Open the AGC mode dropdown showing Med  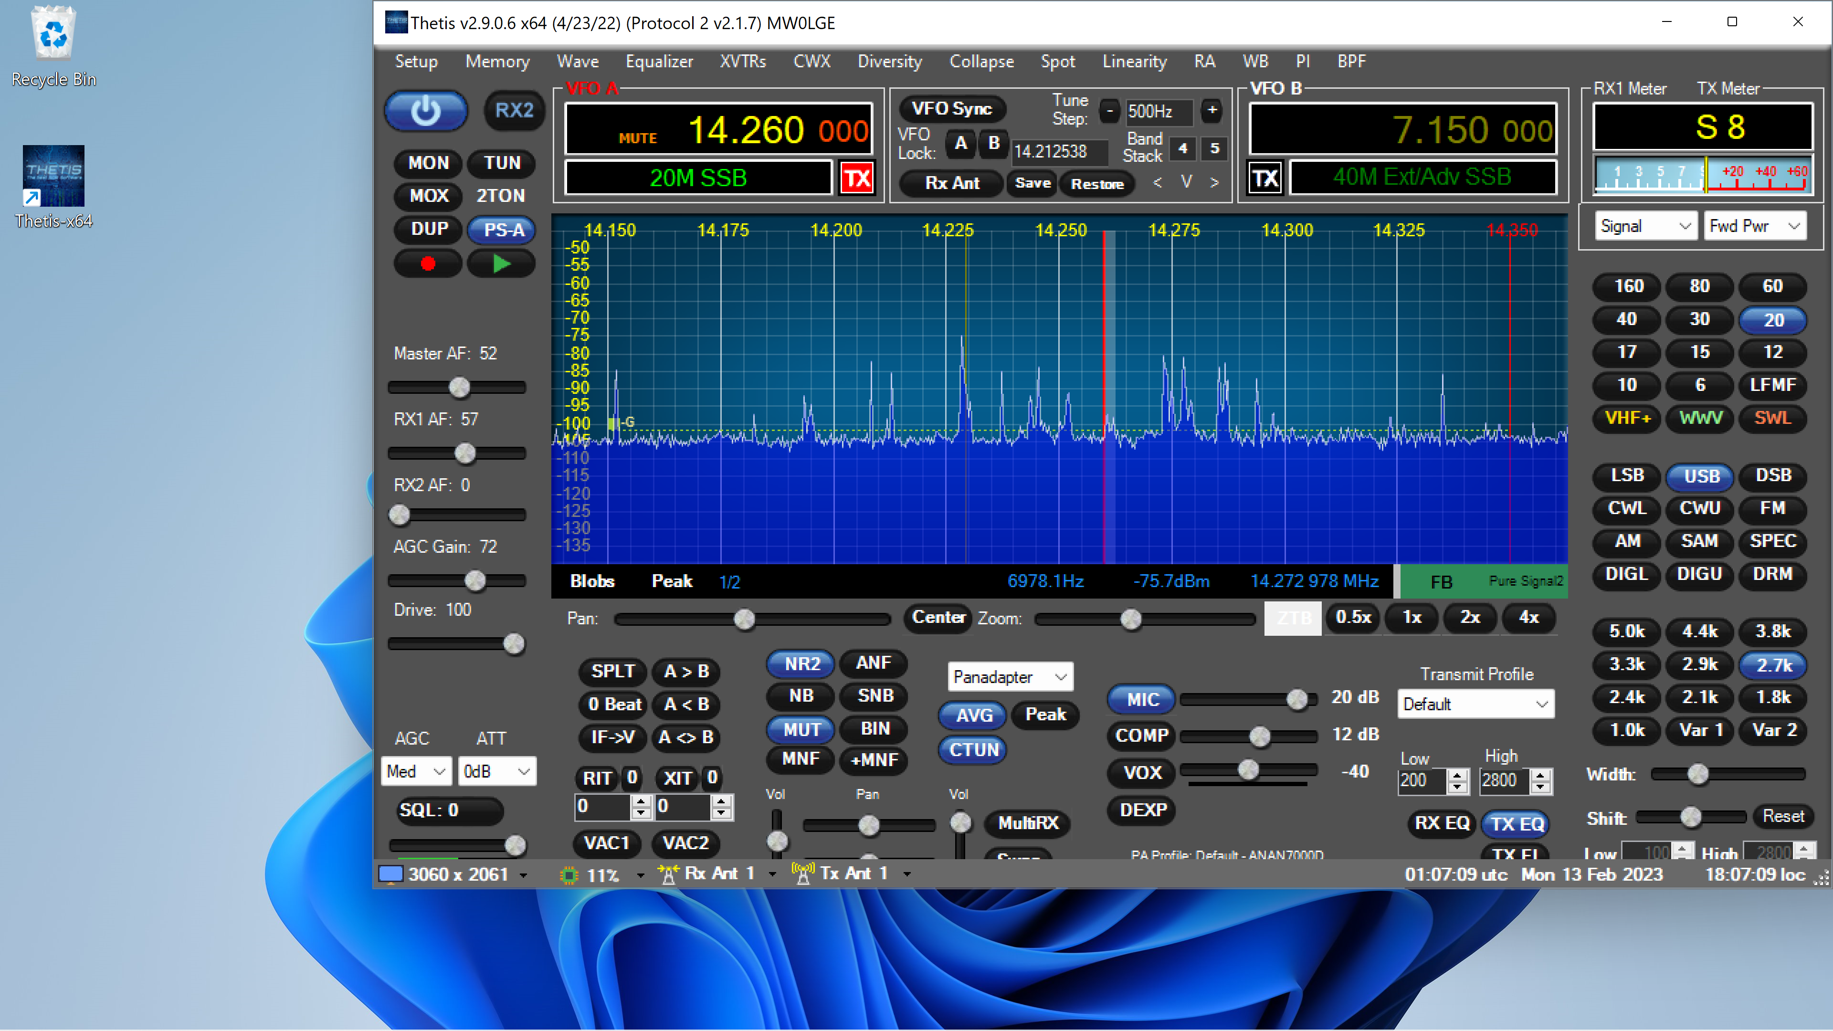coord(416,771)
